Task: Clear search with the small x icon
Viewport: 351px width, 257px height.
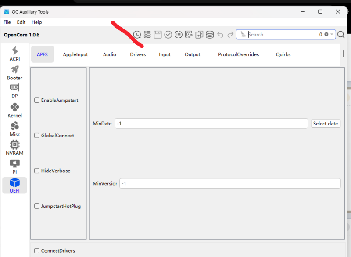Action: point(326,34)
